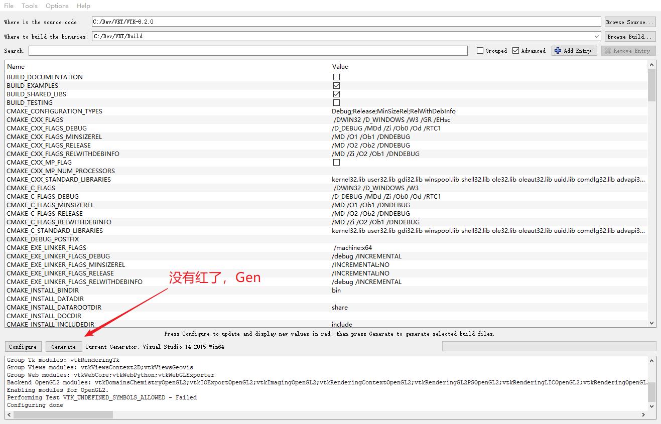Select the CMAKE_C_FLAGS_MINSIZEREL row name
661x424 pixels.
pos(50,205)
